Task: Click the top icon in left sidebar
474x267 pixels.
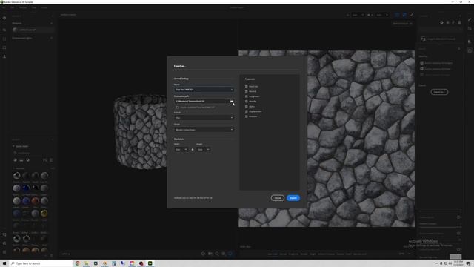Action: [x=4, y=18]
